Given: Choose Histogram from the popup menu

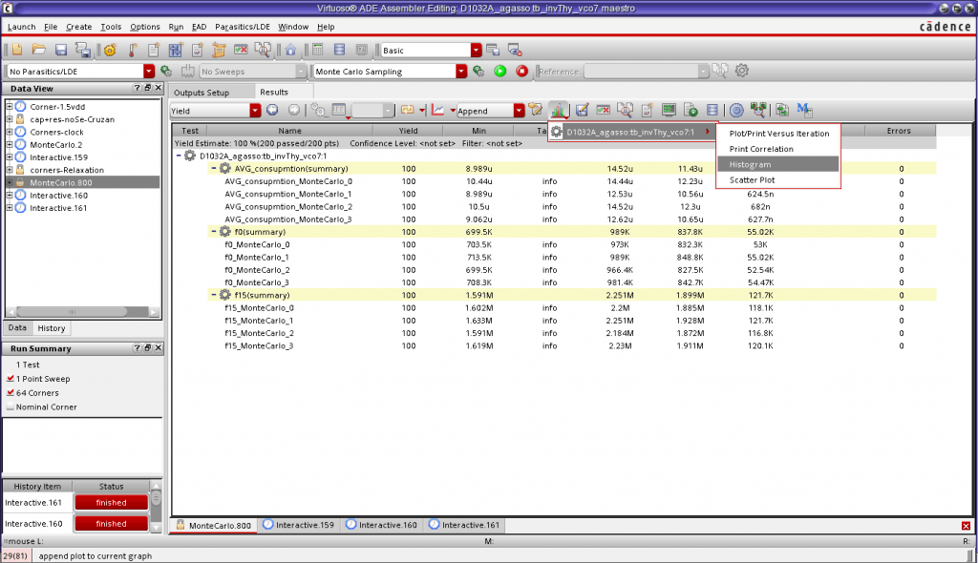Looking at the screenshot, I should (x=777, y=164).
